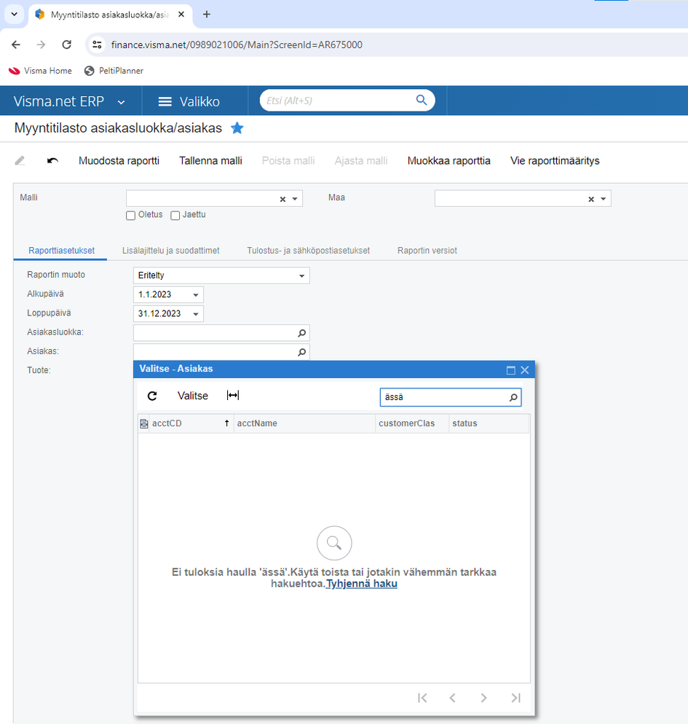The image size is (688, 728).
Task: Expand the Malli dropdown arrow
Action: pos(295,199)
